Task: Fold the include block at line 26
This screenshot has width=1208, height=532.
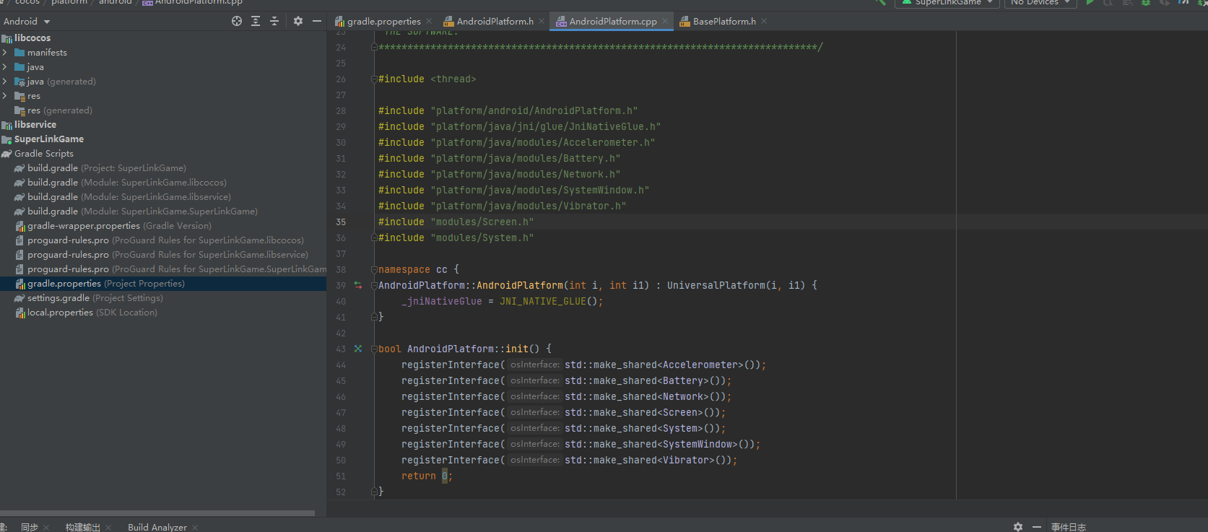Action: tap(374, 79)
